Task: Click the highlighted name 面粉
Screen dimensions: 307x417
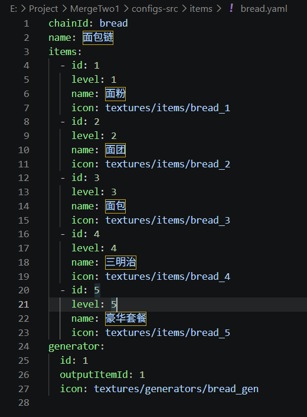Action: pyautogui.click(x=115, y=93)
